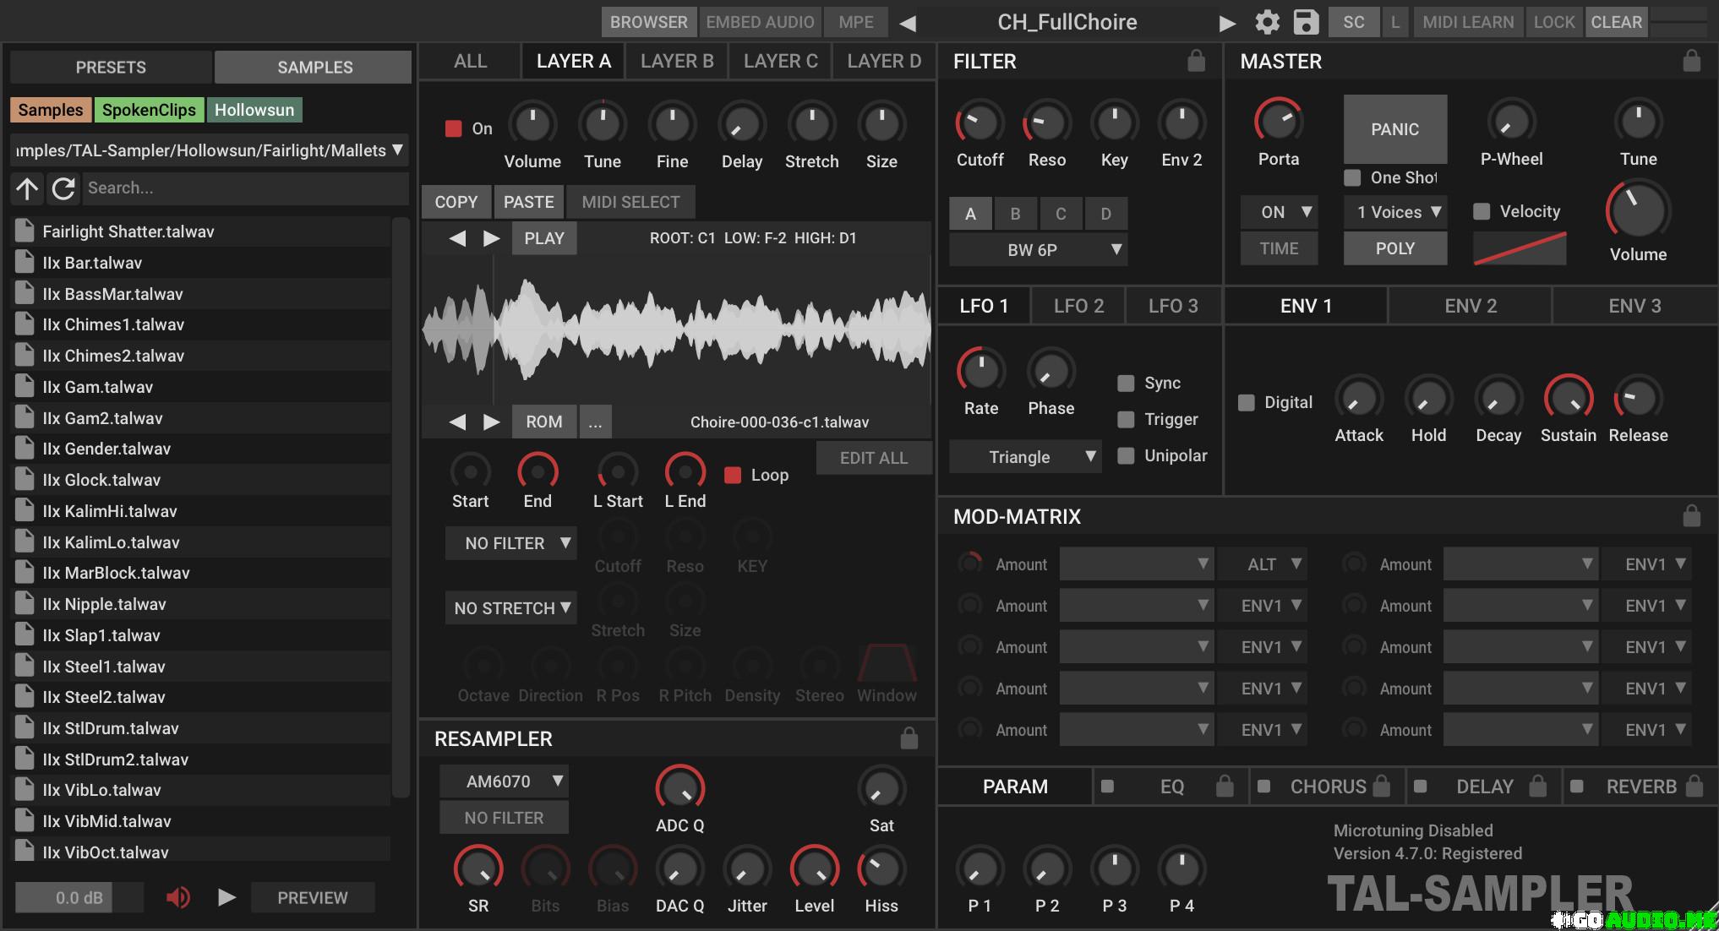Enable One Shot checkbox
Image resolution: width=1719 pixels, height=931 pixels.
pyautogui.click(x=1352, y=177)
